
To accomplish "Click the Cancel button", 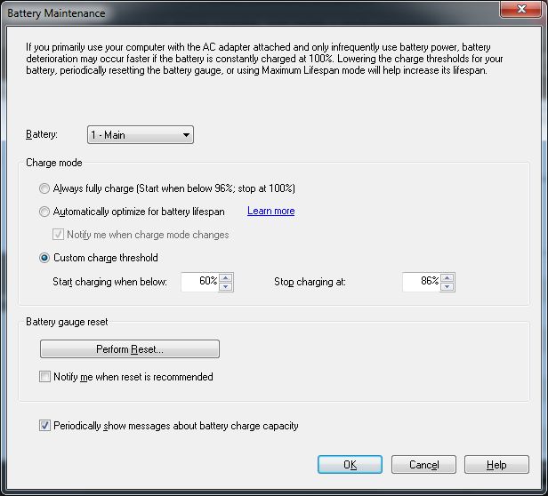I will tap(423, 465).
